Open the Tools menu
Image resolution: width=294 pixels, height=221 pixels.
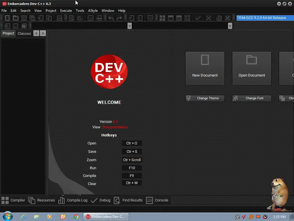[80, 11]
